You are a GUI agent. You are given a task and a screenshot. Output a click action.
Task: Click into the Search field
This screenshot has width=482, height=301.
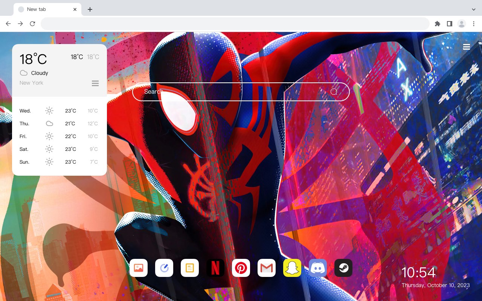(x=241, y=92)
